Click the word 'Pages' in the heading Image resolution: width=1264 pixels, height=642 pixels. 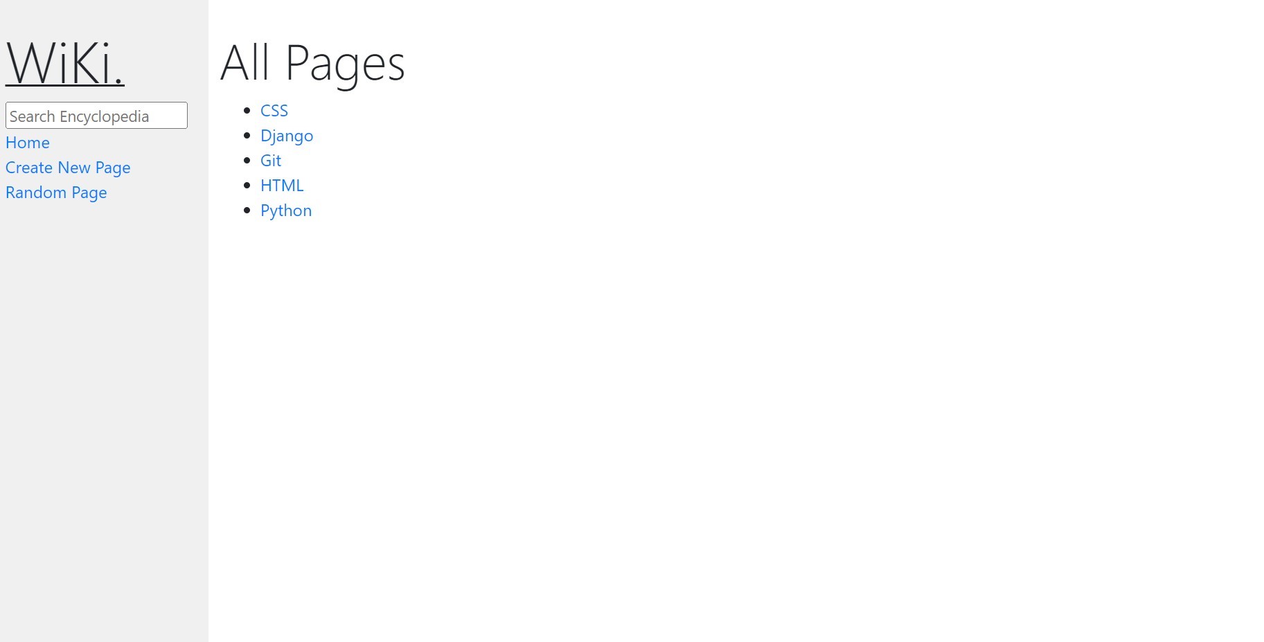point(345,63)
